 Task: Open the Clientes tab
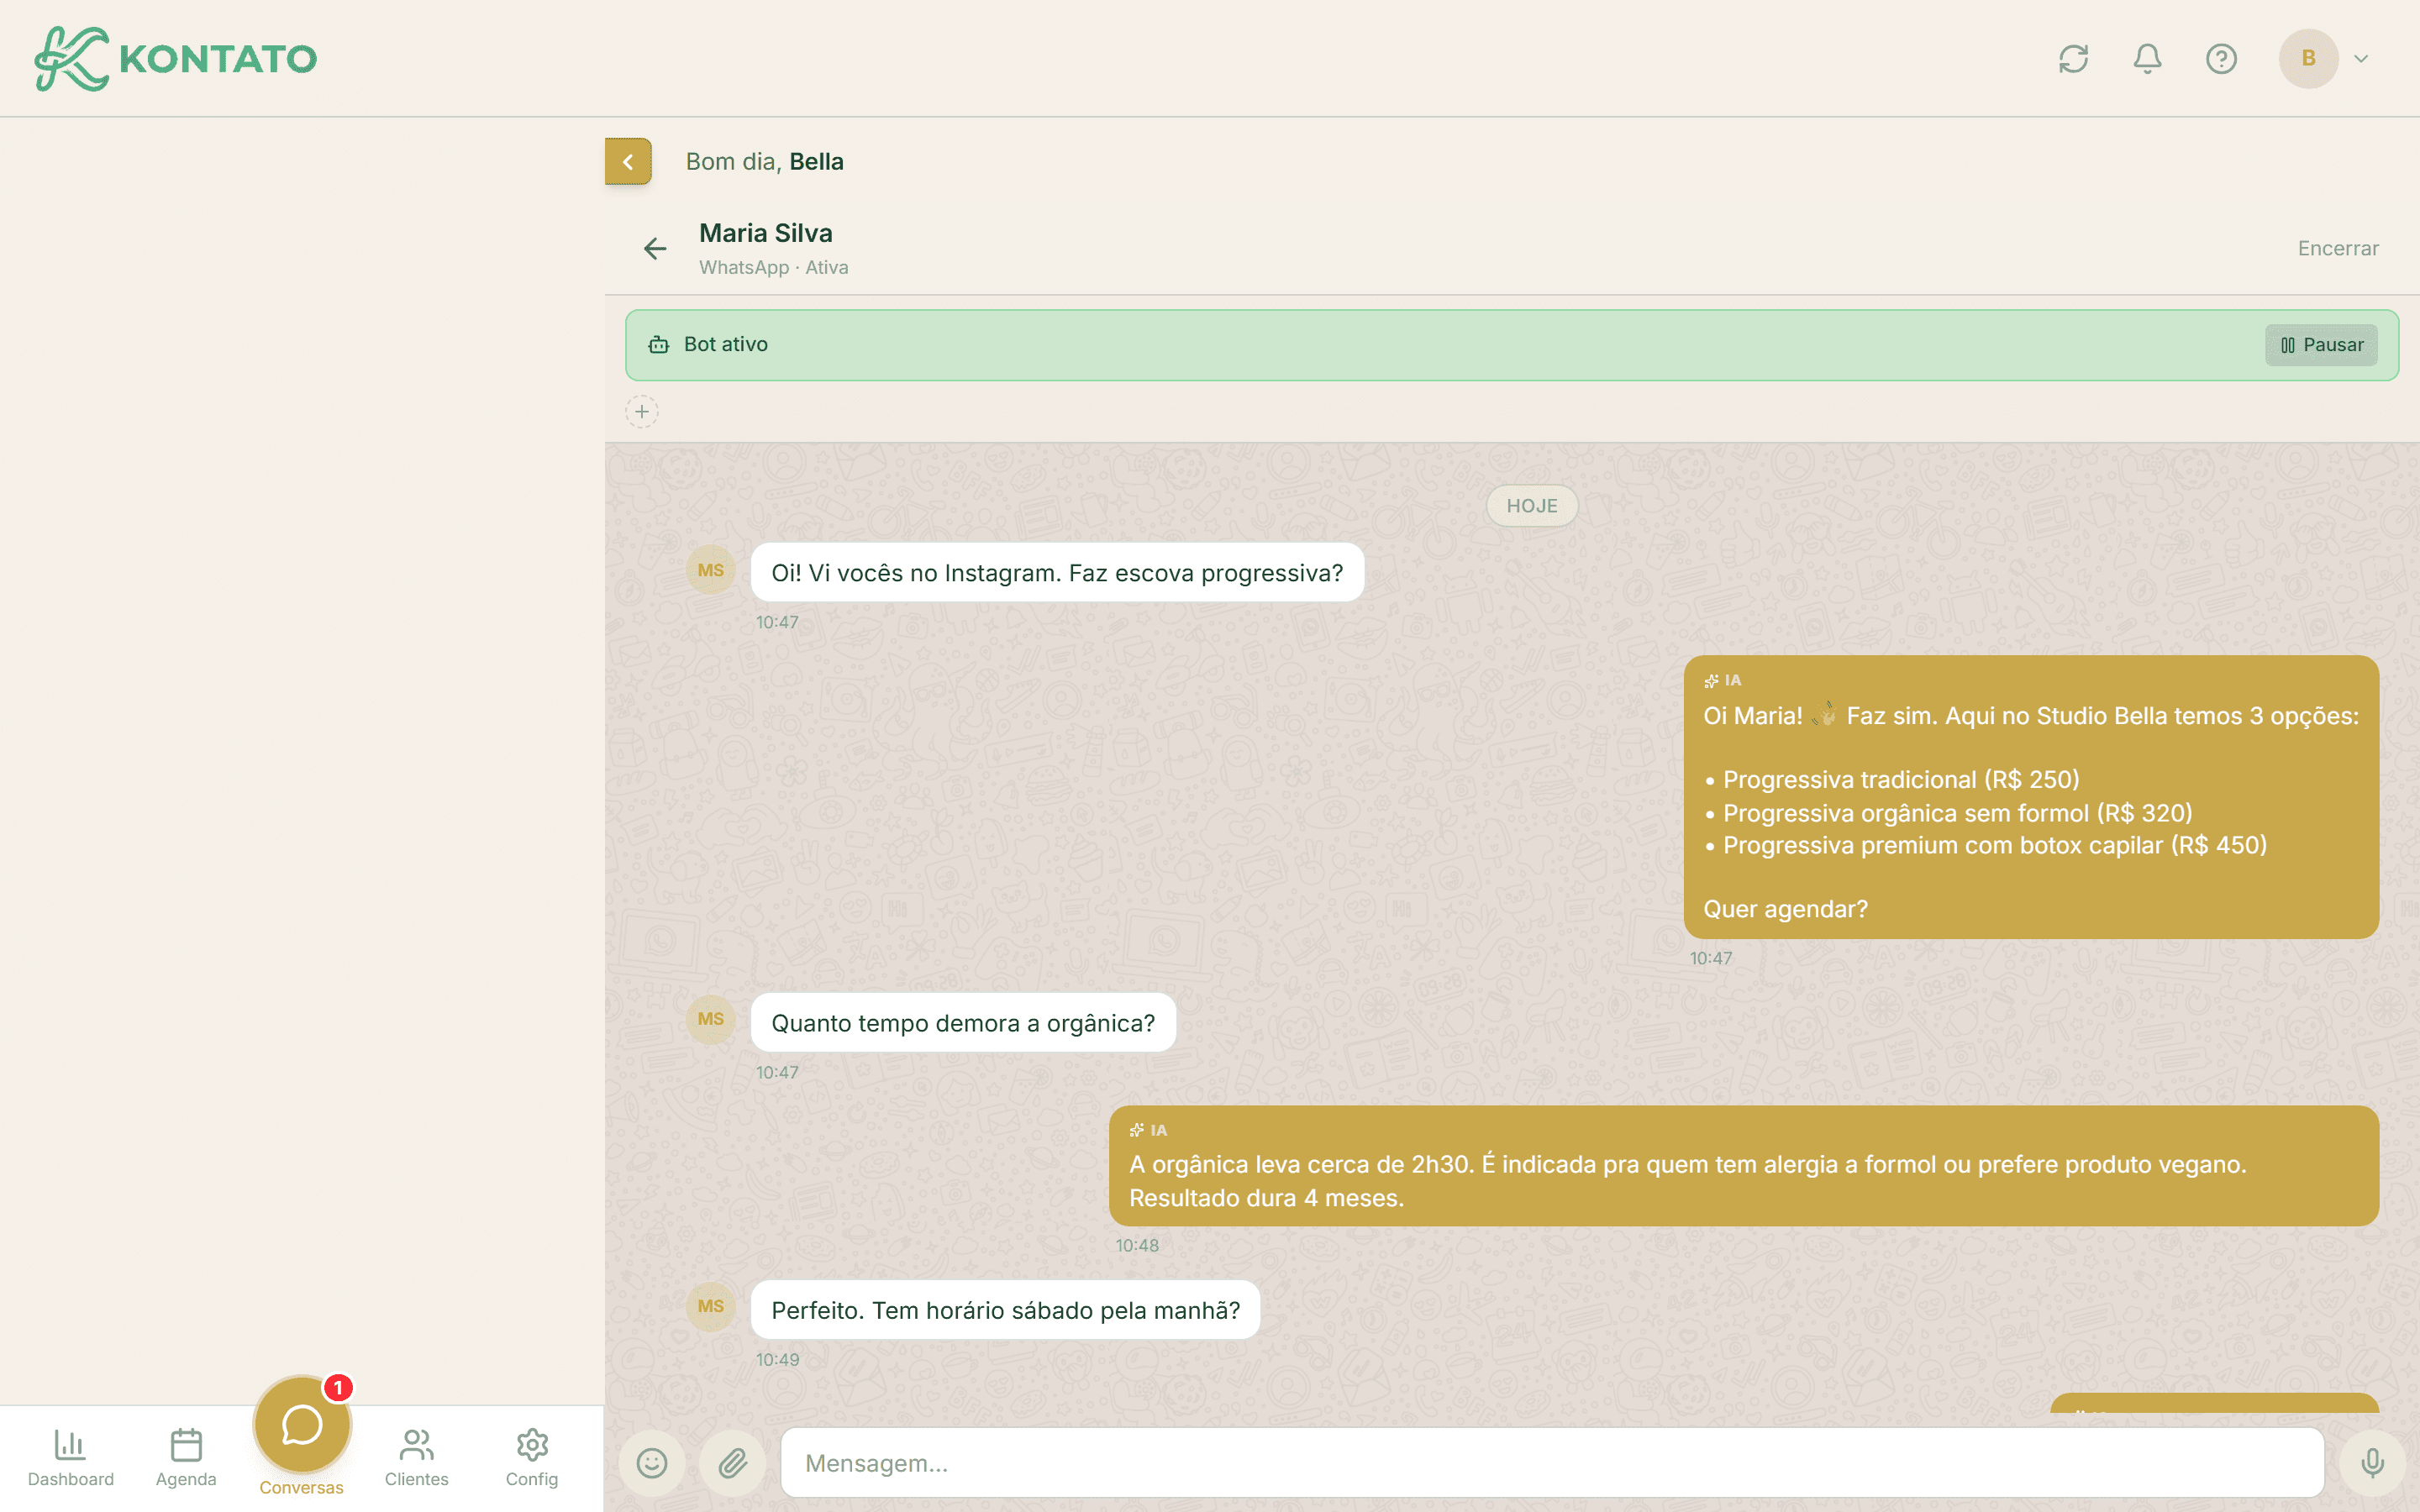(x=416, y=1457)
